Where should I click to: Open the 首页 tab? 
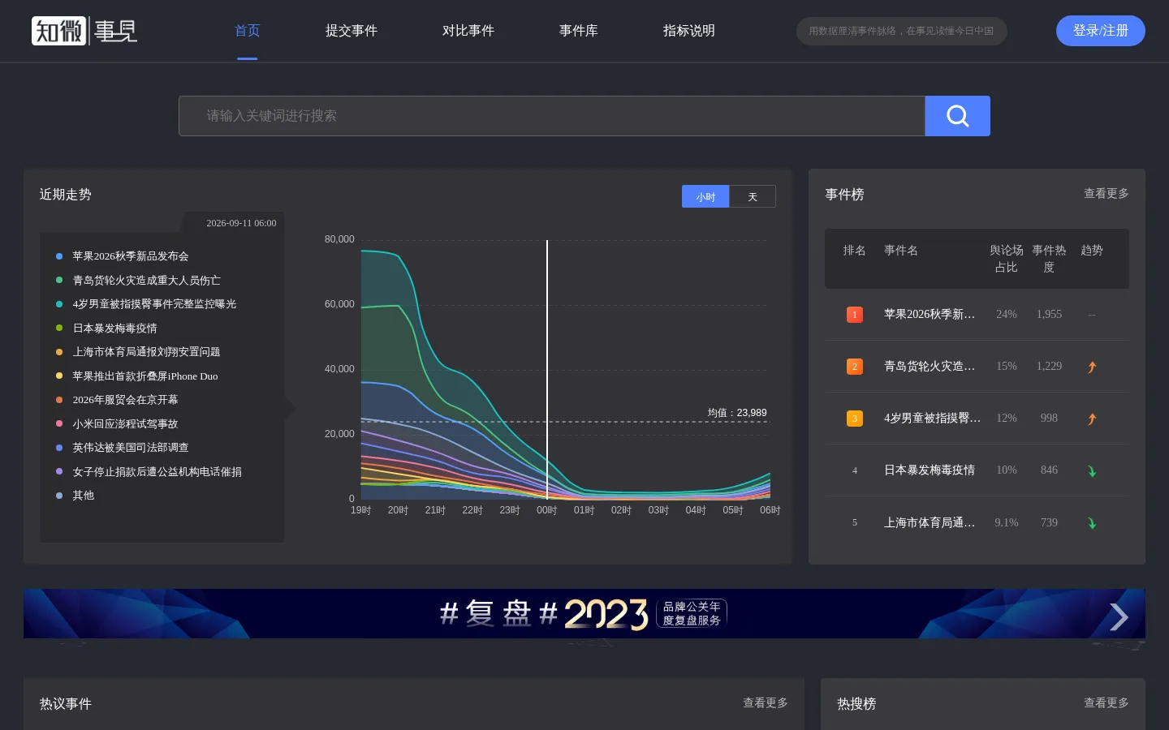pyautogui.click(x=247, y=31)
